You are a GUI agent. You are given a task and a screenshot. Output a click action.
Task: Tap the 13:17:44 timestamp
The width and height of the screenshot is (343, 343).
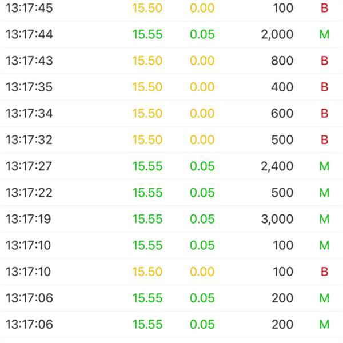(29, 34)
